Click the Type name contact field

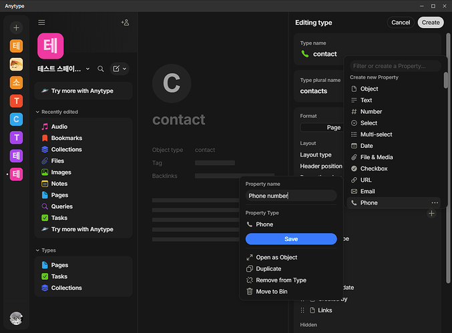point(325,54)
